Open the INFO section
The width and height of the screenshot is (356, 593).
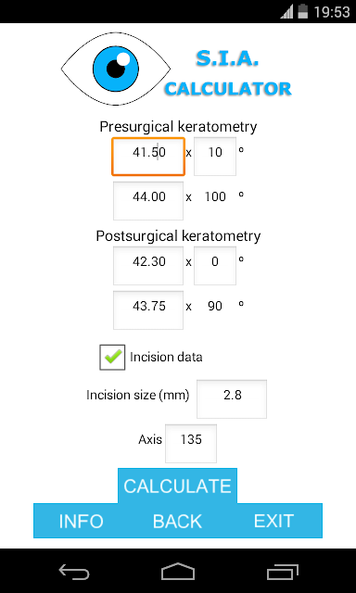(81, 521)
